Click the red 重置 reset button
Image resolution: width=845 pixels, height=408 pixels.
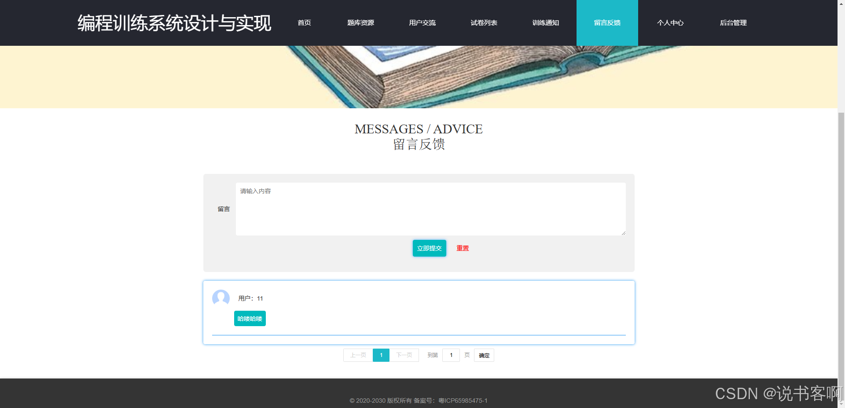[x=463, y=248]
